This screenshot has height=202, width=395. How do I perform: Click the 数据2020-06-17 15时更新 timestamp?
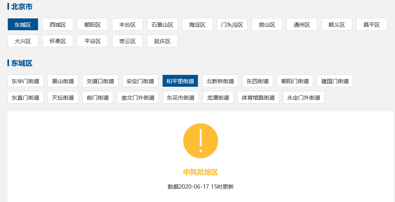coord(201,187)
